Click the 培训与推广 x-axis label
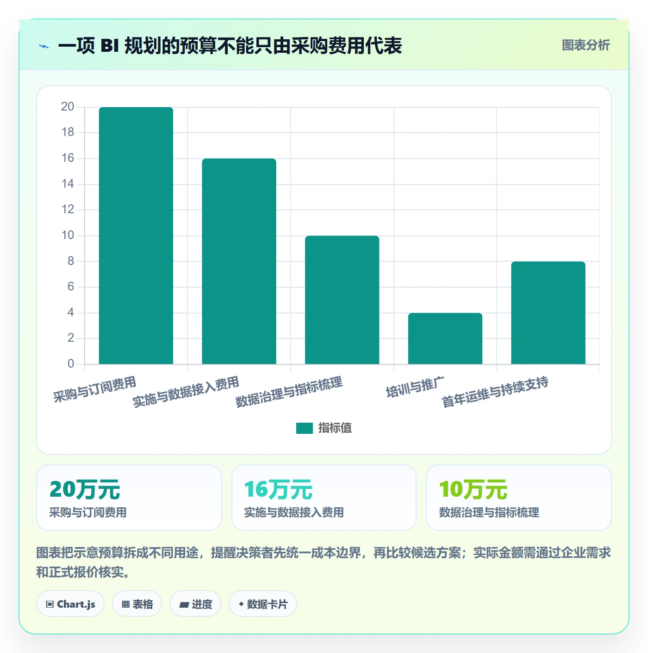 415,387
